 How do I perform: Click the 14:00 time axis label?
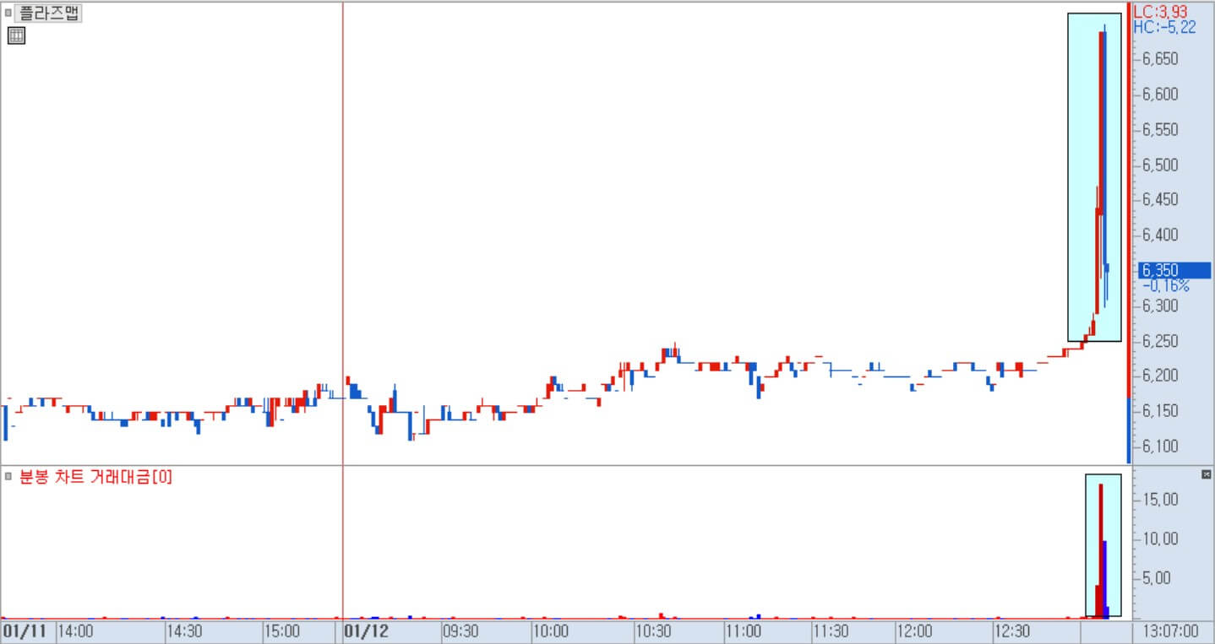tap(75, 631)
